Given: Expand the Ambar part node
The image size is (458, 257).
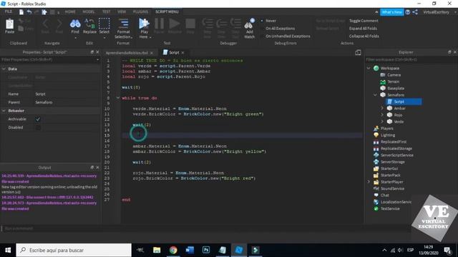Looking at the screenshot, I should pos(382,109).
